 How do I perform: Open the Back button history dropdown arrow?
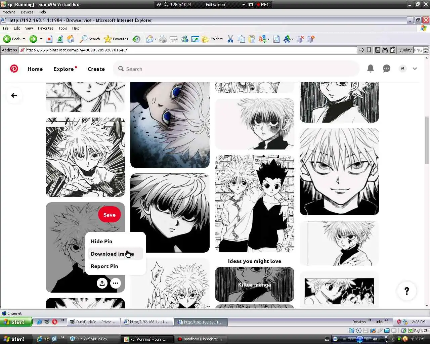(x=24, y=39)
